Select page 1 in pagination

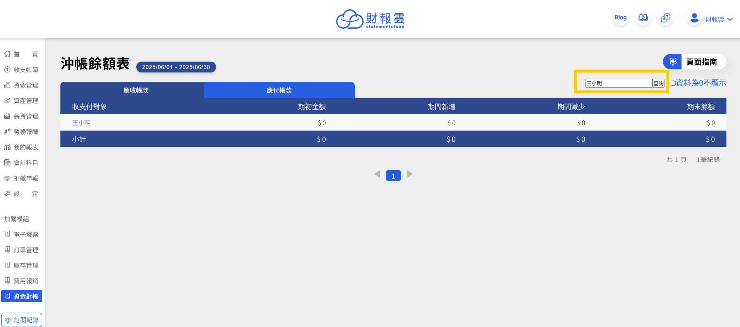[x=393, y=176]
